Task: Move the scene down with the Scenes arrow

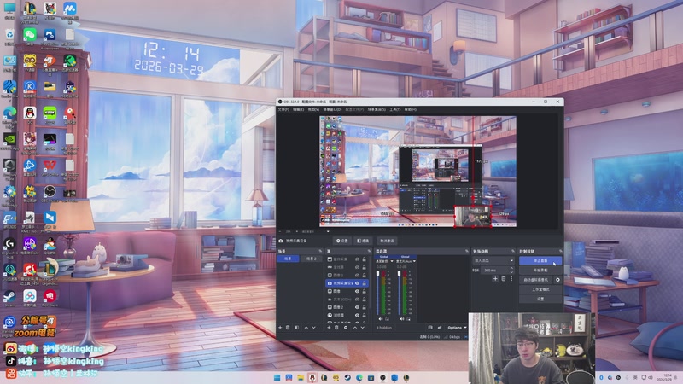Action: coord(313,328)
